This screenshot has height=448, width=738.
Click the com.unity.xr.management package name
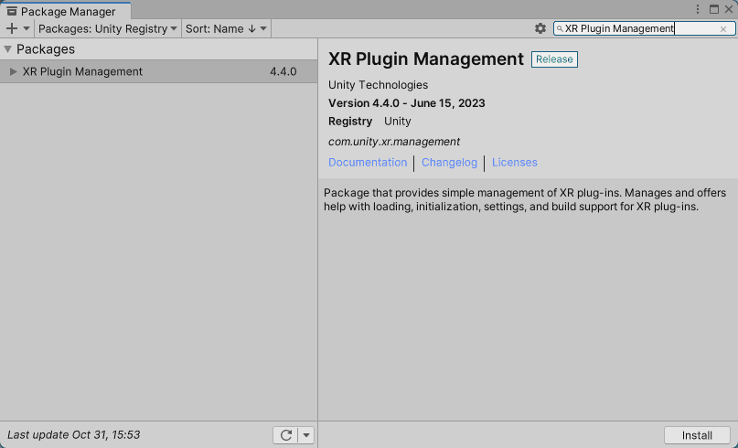point(394,142)
